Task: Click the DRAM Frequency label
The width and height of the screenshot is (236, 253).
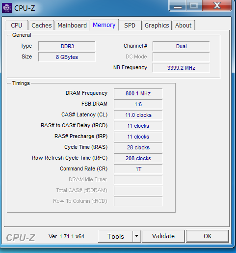Action: (86, 93)
